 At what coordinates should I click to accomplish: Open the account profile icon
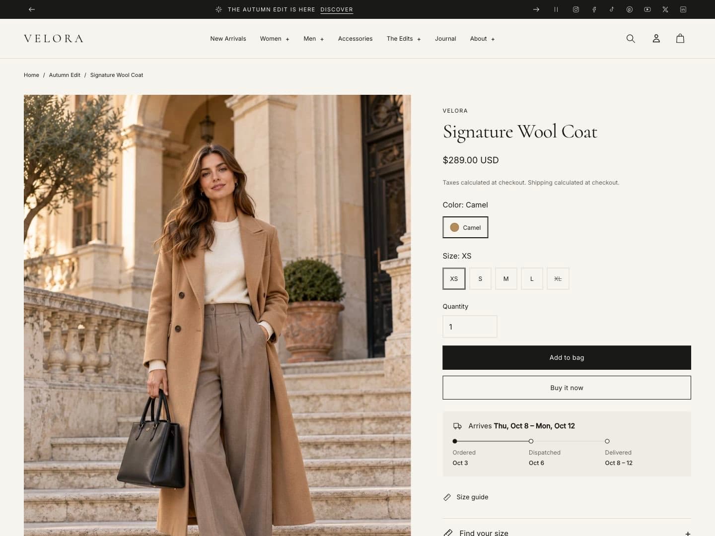coord(656,39)
